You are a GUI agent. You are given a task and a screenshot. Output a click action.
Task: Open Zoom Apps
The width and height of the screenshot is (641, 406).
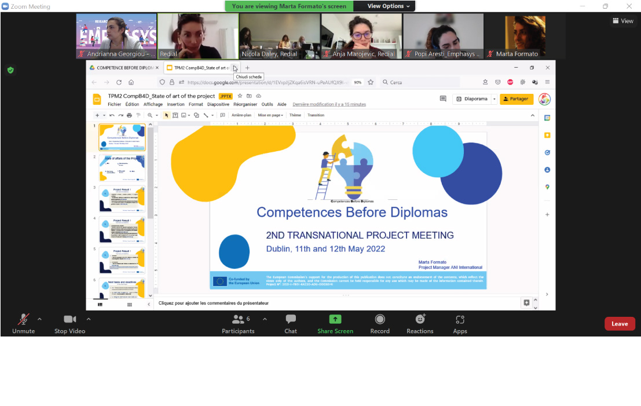pos(460,324)
